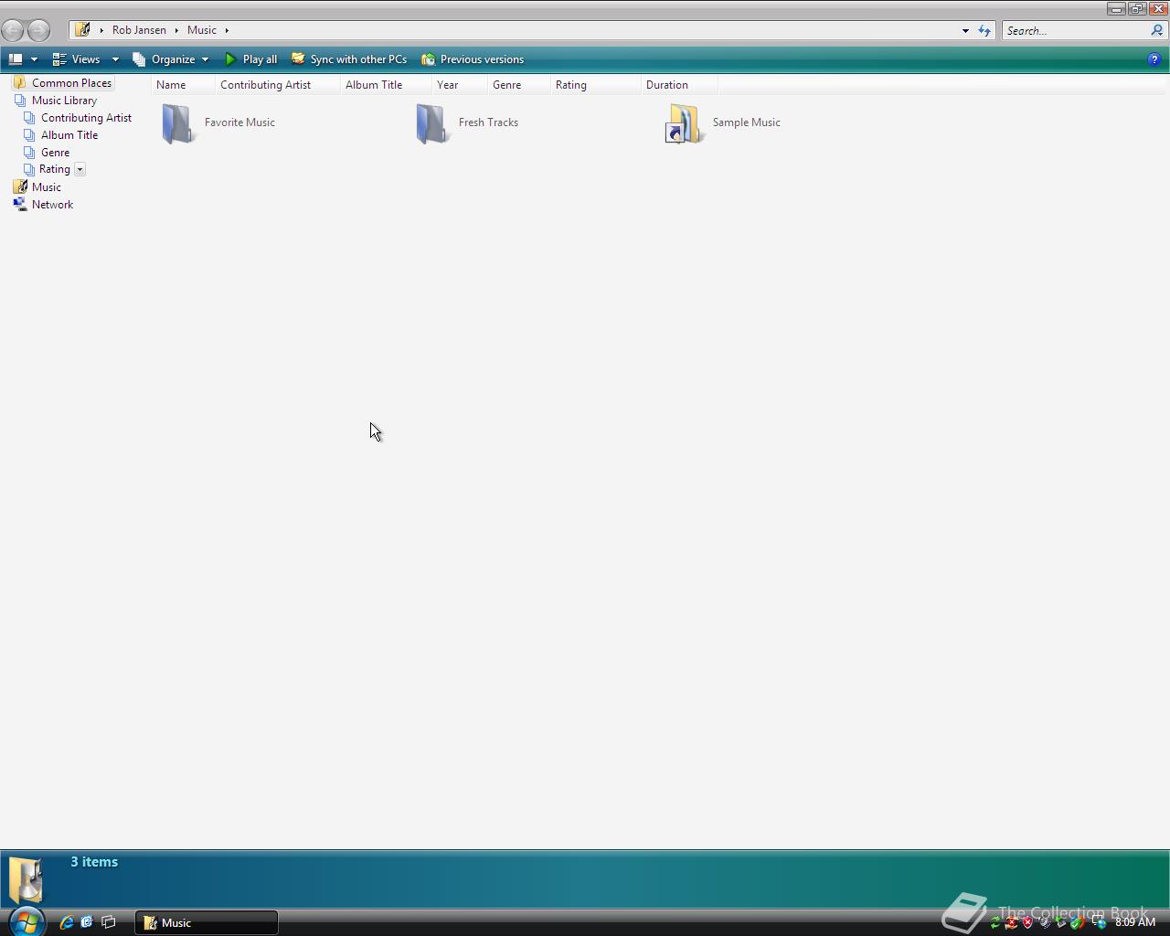Image resolution: width=1170 pixels, height=936 pixels.
Task: Launch Internet Explorer from Quick Launch
Action: point(66,922)
